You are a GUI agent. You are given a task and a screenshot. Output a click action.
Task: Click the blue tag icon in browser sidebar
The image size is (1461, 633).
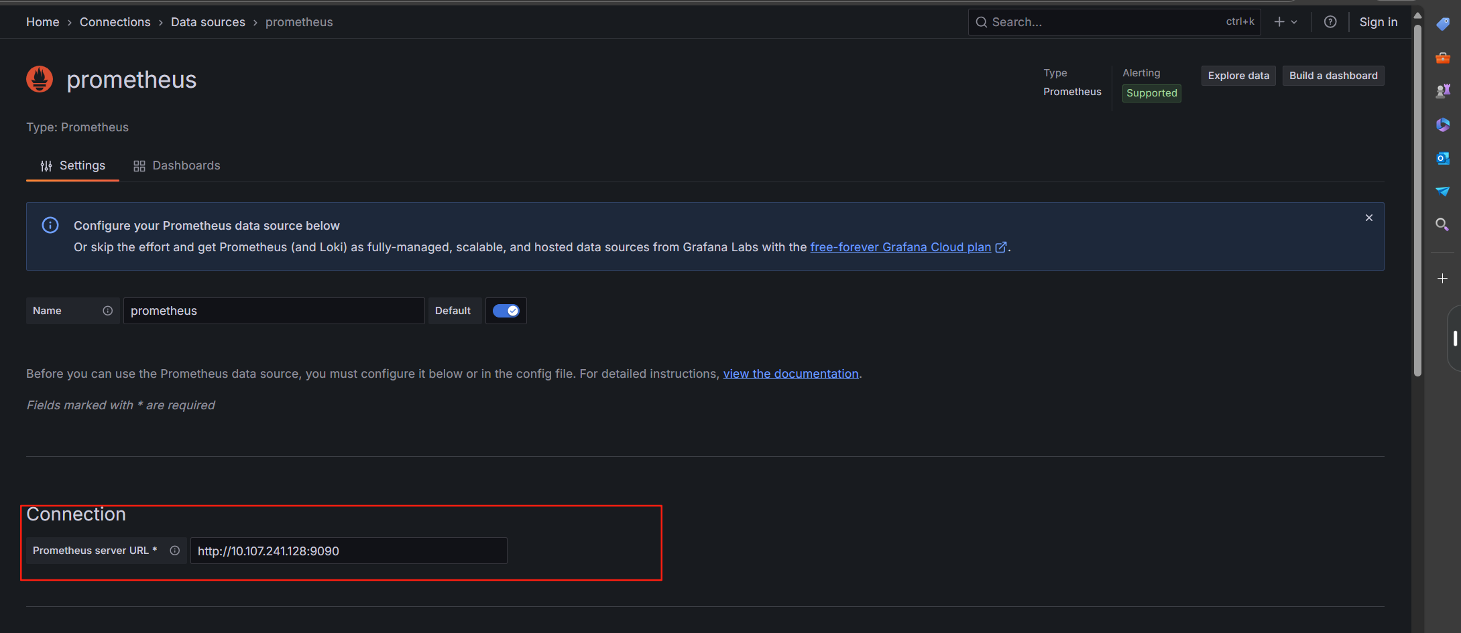point(1443,24)
